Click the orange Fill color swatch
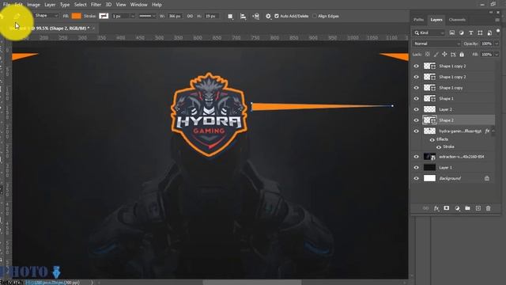The width and height of the screenshot is (506, 285). 76,16
